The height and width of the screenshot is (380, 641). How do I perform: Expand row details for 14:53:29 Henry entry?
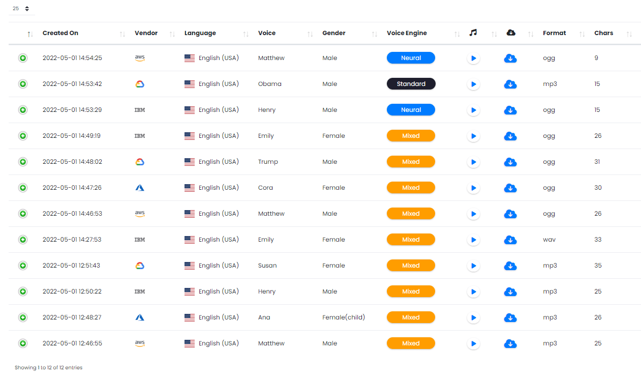23,110
